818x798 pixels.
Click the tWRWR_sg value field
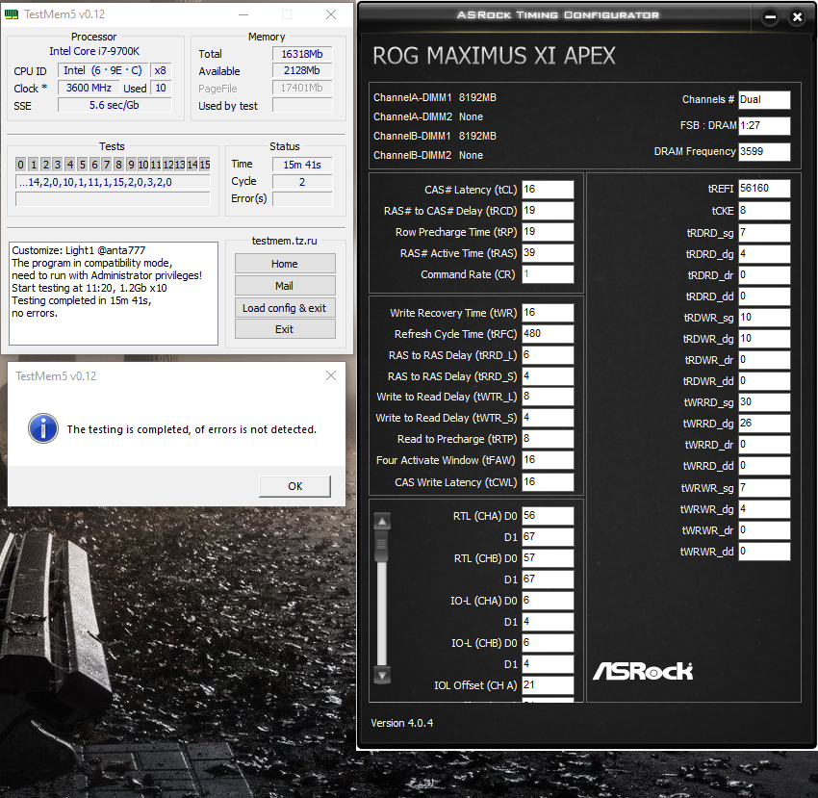tap(764, 487)
